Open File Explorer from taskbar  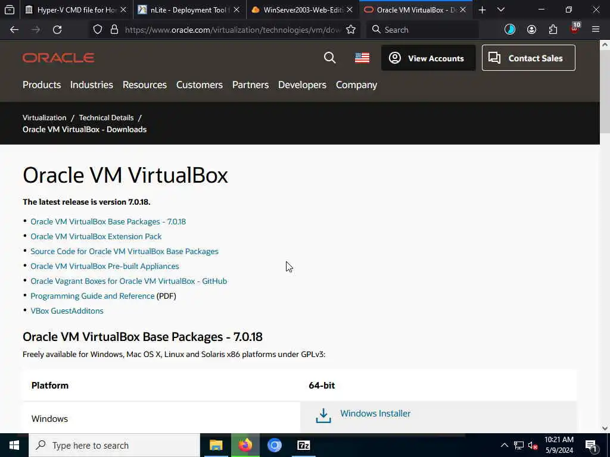tap(216, 445)
